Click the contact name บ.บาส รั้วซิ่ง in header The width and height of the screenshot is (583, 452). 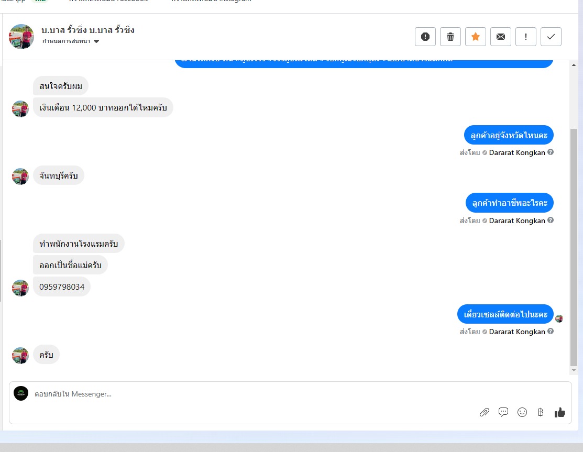(88, 30)
